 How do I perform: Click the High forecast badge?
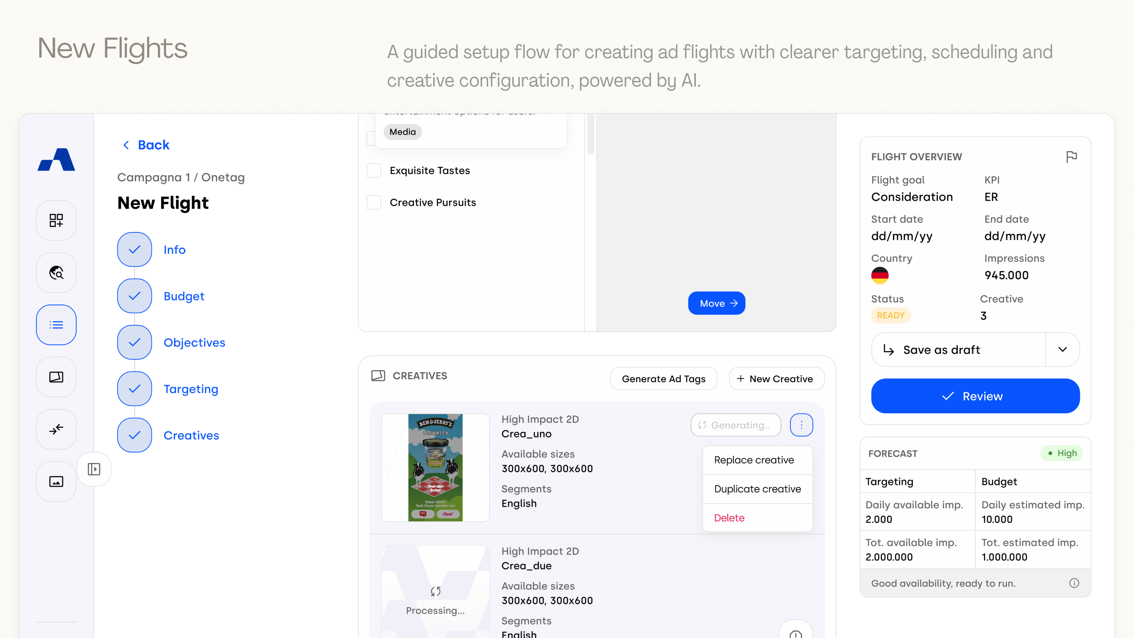[x=1062, y=453]
